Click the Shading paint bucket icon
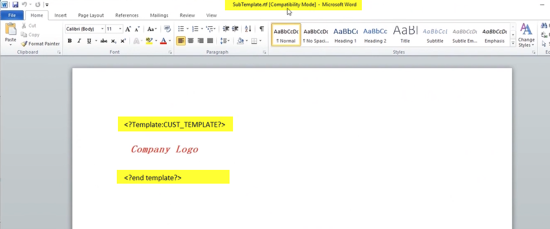Image resolution: width=550 pixels, height=229 pixels. click(x=240, y=41)
